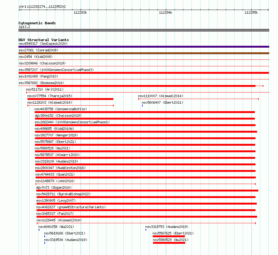Open dgv7n73 (Dogan2014) variant

coord(54,187)
